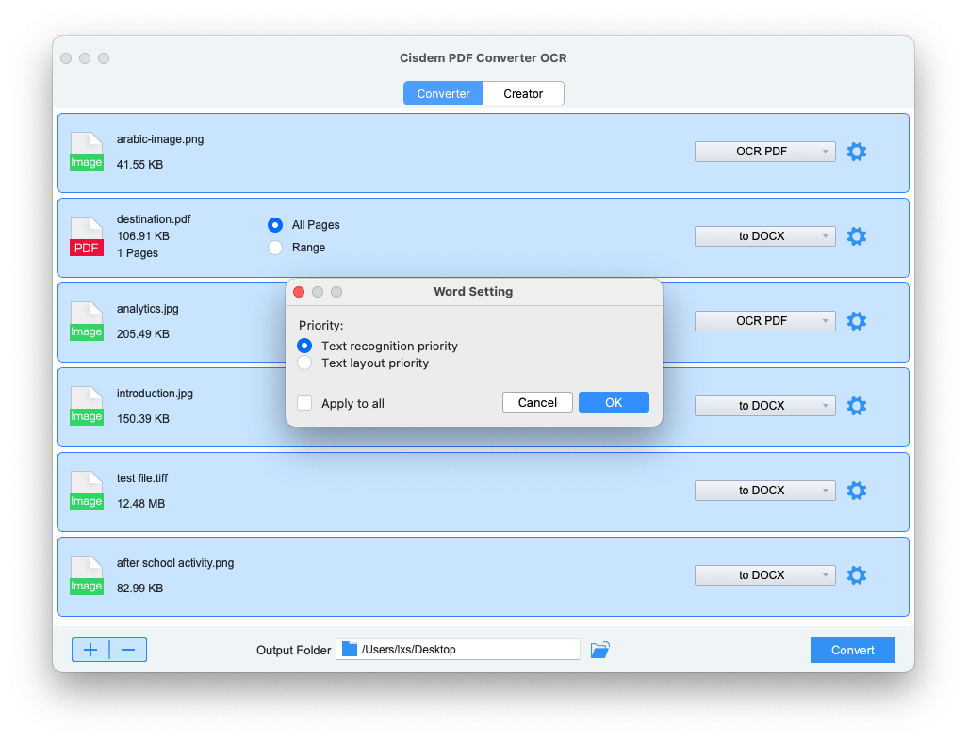The width and height of the screenshot is (967, 742).
Task: Open OCR PDF format dropdown for analytics.jpg
Action: [x=764, y=321]
